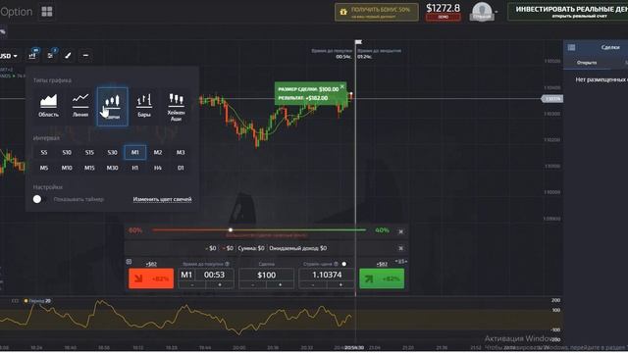The width and height of the screenshot is (628, 353).
Task: Click the gift bonus icon
Action: [343, 12]
